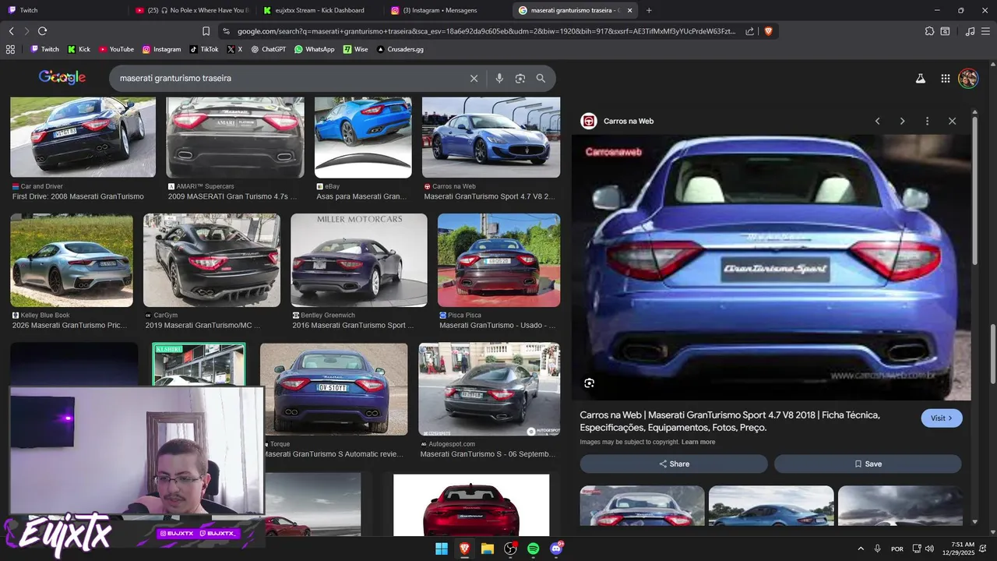Image resolution: width=997 pixels, height=561 pixels.
Task: Open the Brave main menu
Action: point(985,31)
